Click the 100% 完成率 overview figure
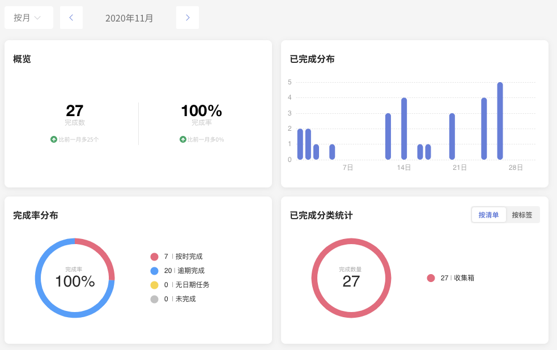Viewport: 557px width, 350px height. [201, 111]
